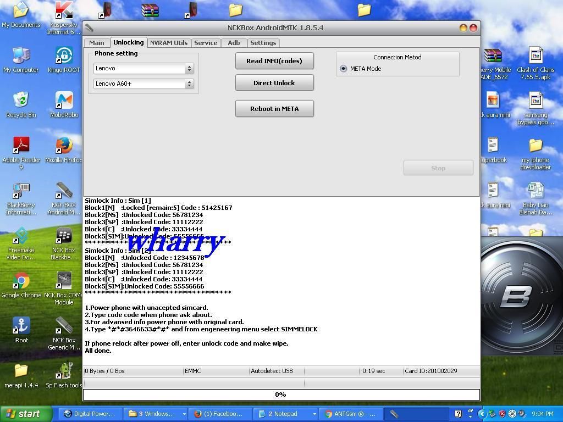Select the NCK BOX Android MTK shortcut

[64, 199]
